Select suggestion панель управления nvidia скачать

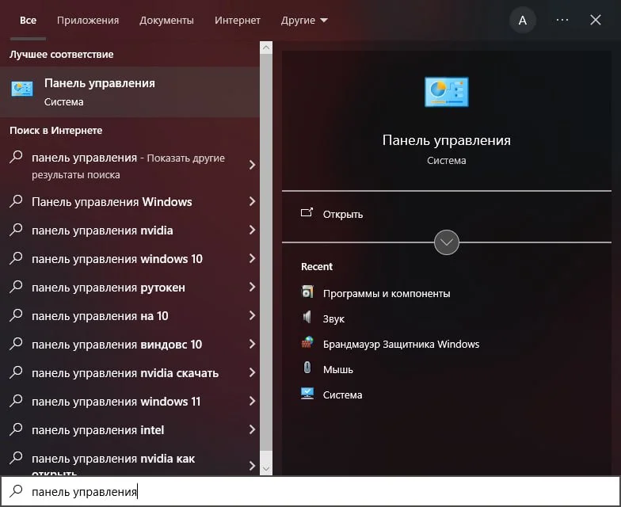tap(125, 372)
